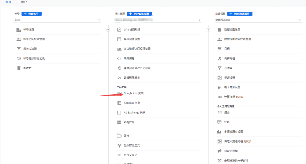The width and height of the screenshot is (306, 164).
Task: Expand the 全部网站数据 view dropdown
Action: pos(258,20)
